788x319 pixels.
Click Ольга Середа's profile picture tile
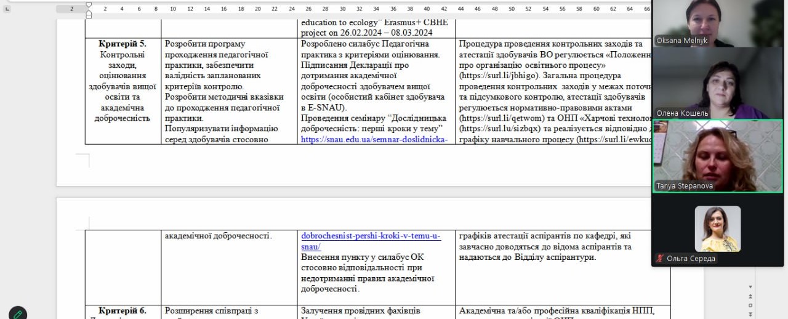click(x=717, y=228)
